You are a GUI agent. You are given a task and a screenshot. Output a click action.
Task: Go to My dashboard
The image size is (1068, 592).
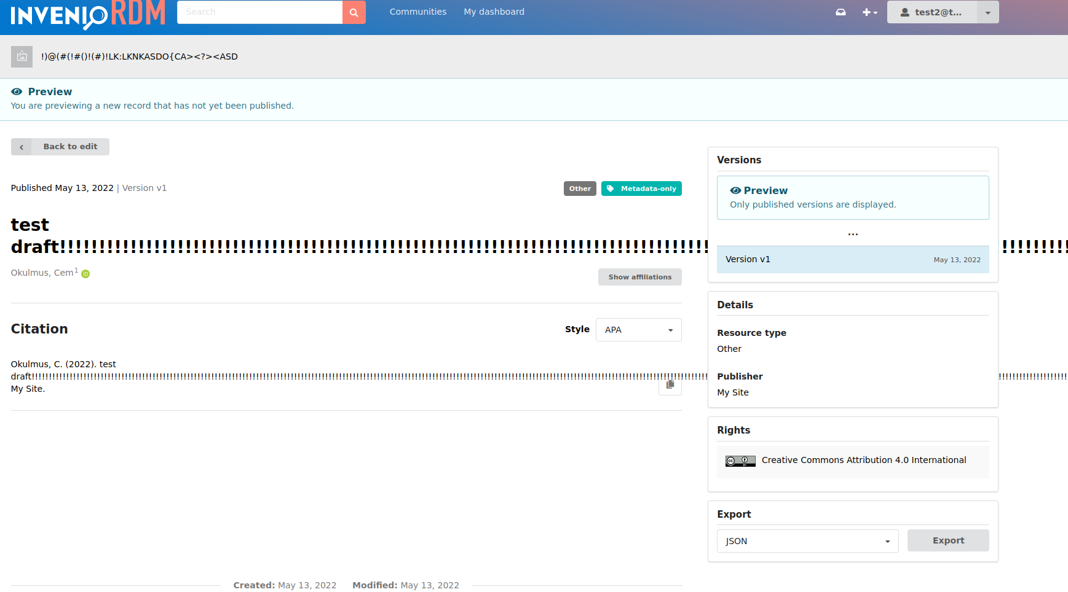click(x=494, y=12)
